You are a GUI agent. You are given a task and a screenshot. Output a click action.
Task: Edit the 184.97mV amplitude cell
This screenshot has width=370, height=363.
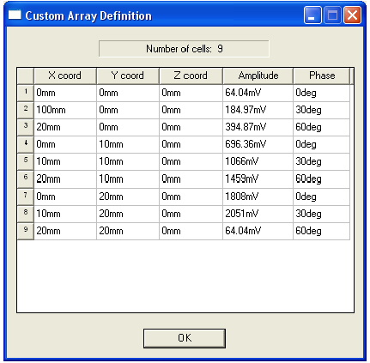pos(258,110)
